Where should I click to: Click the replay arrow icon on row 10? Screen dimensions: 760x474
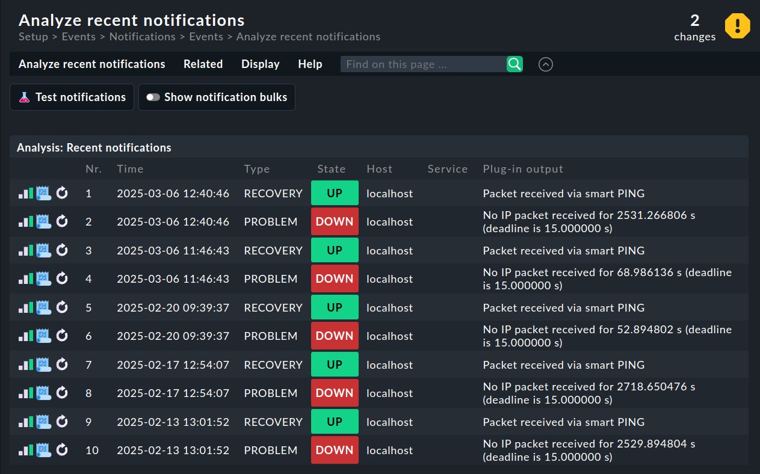point(62,450)
